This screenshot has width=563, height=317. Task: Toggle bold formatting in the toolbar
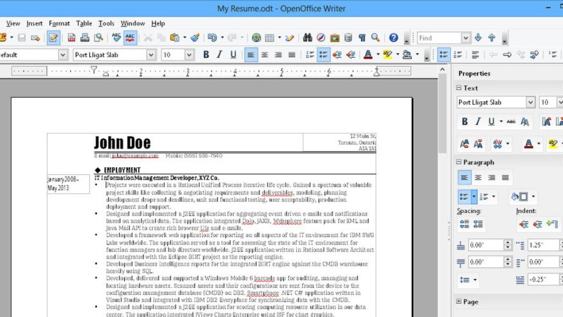coord(205,54)
